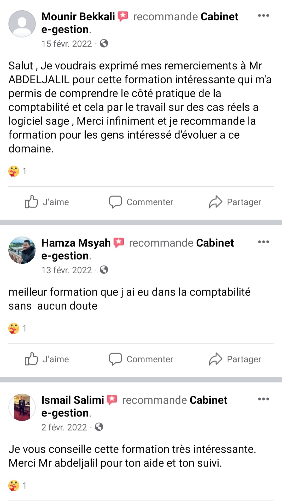View reaction emoji on Ismail Salimi's post
The width and height of the screenshot is (282, 501).
pyautogui.click(x=14, y=486)
